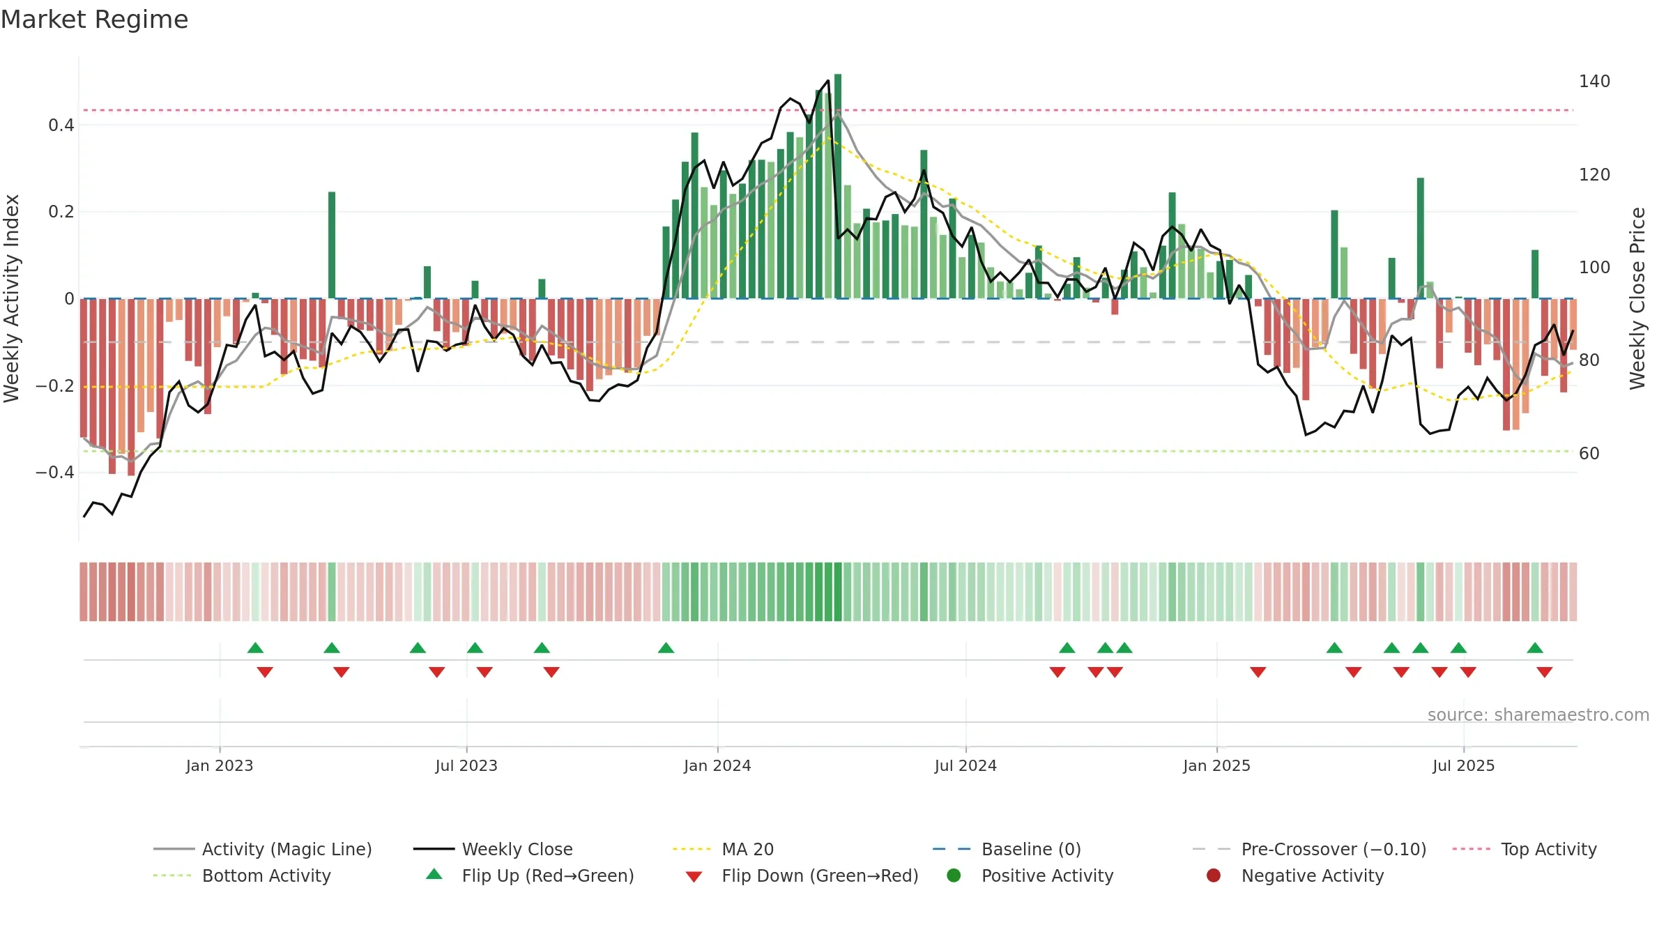Click the red Negative Activity legend dot
Viewport: 1673px width, 941px height.
1214,875
